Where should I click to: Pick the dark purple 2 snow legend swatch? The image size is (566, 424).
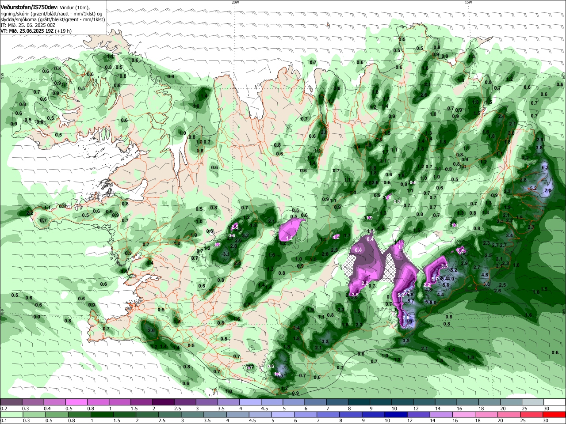[x=163, y=402]
